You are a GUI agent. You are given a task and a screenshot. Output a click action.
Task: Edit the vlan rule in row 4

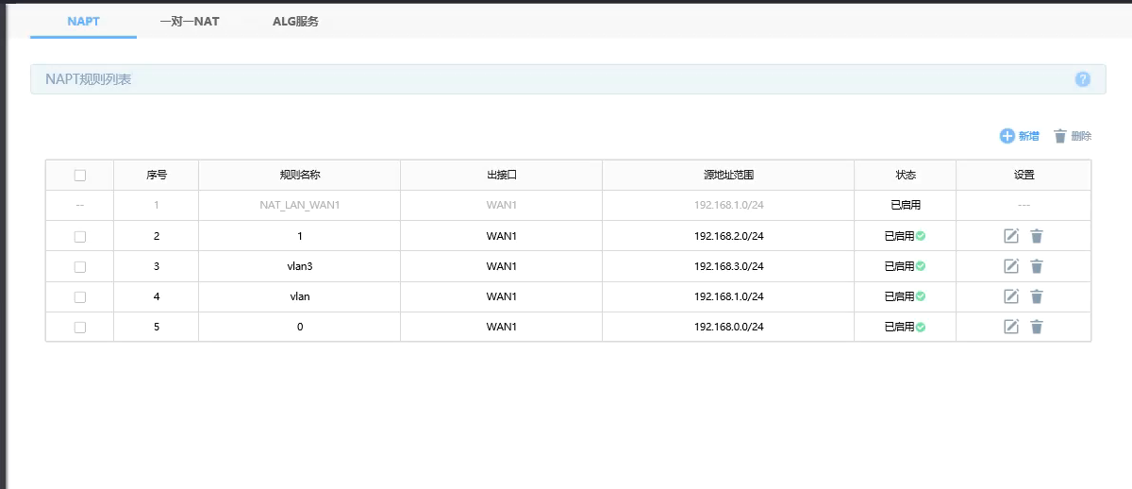click(1011, 296)
